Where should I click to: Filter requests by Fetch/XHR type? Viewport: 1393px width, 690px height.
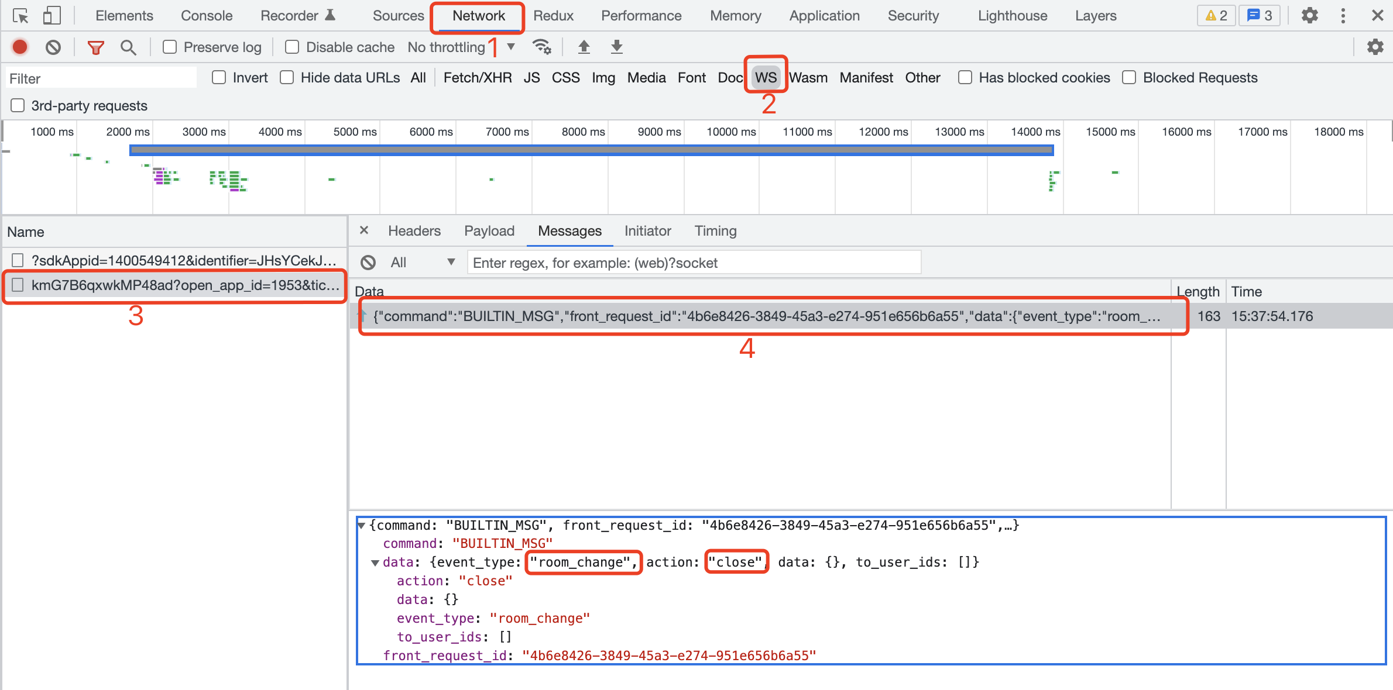tap(478, 77)
